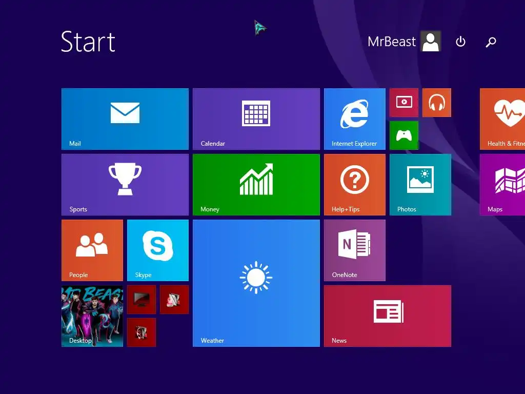
Task: Open the News tile
Action: click(x=388, y=316)
